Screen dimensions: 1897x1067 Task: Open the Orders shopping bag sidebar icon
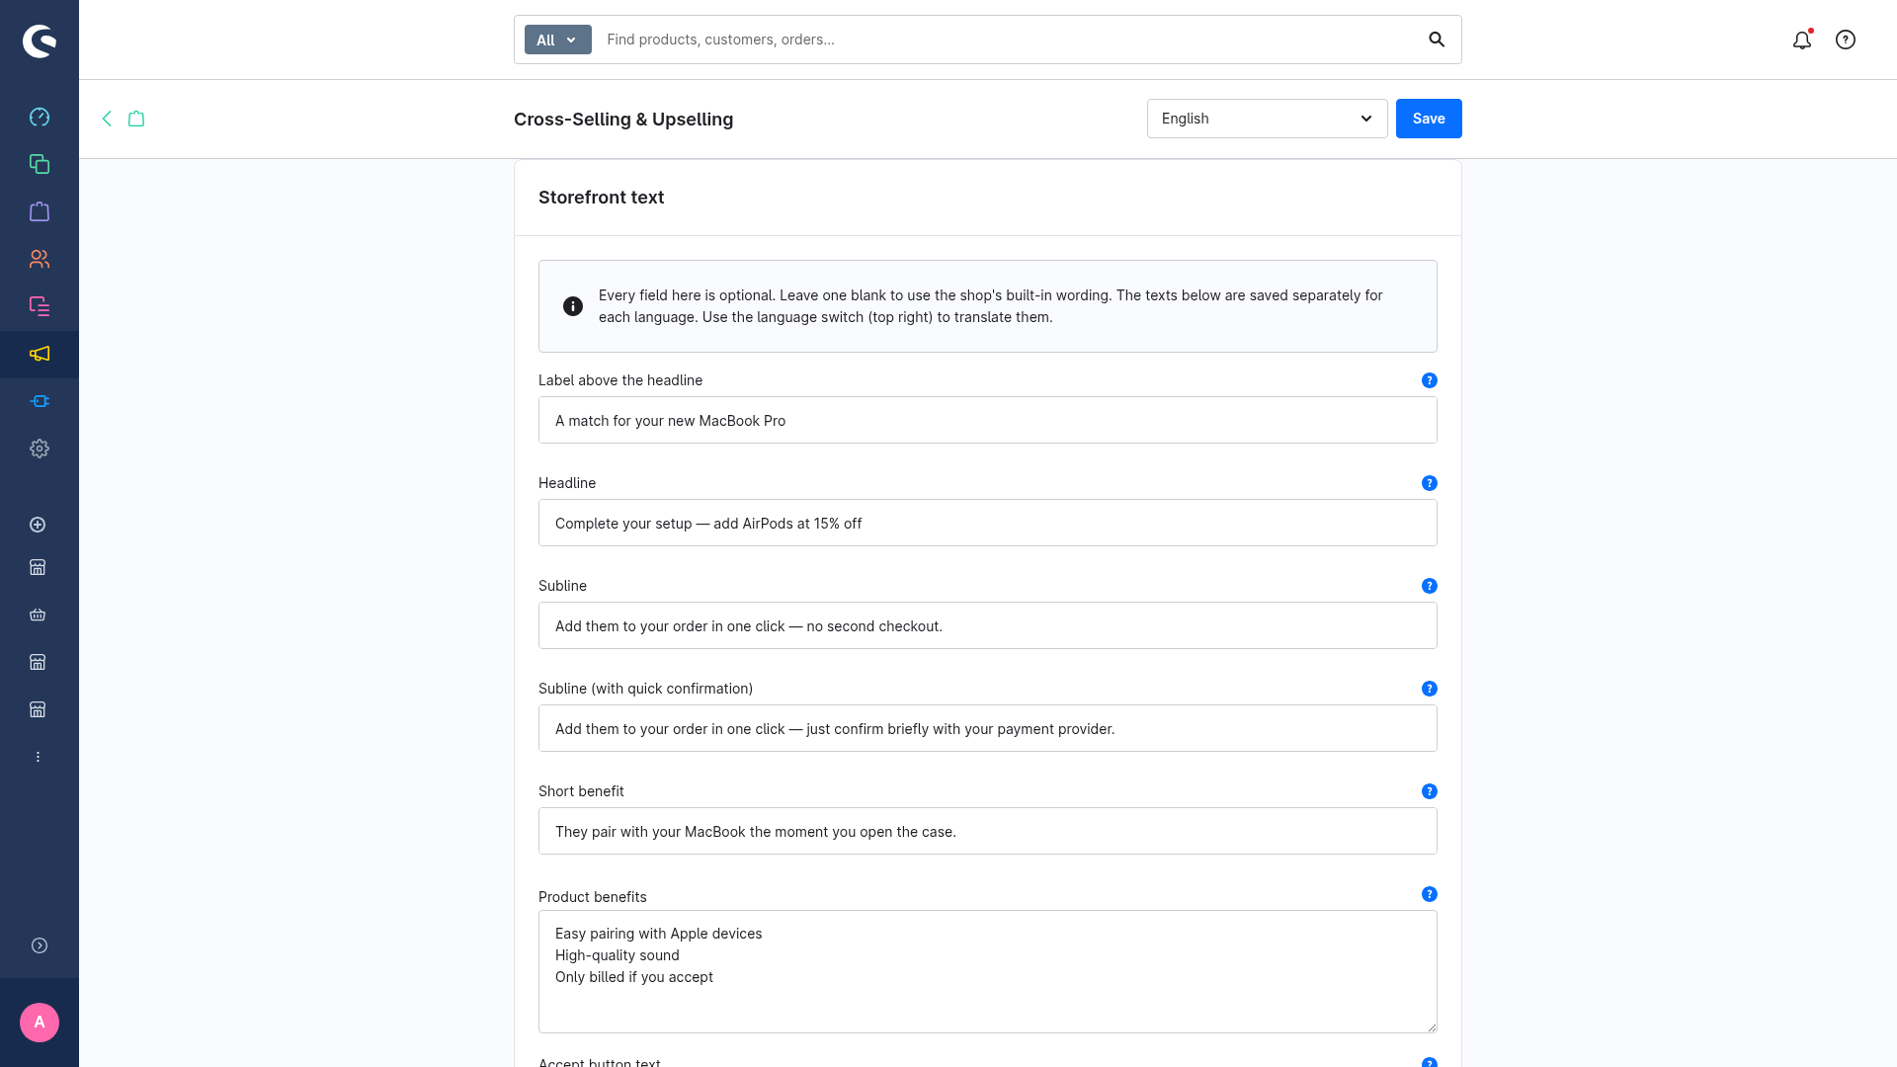pos(40,211)
